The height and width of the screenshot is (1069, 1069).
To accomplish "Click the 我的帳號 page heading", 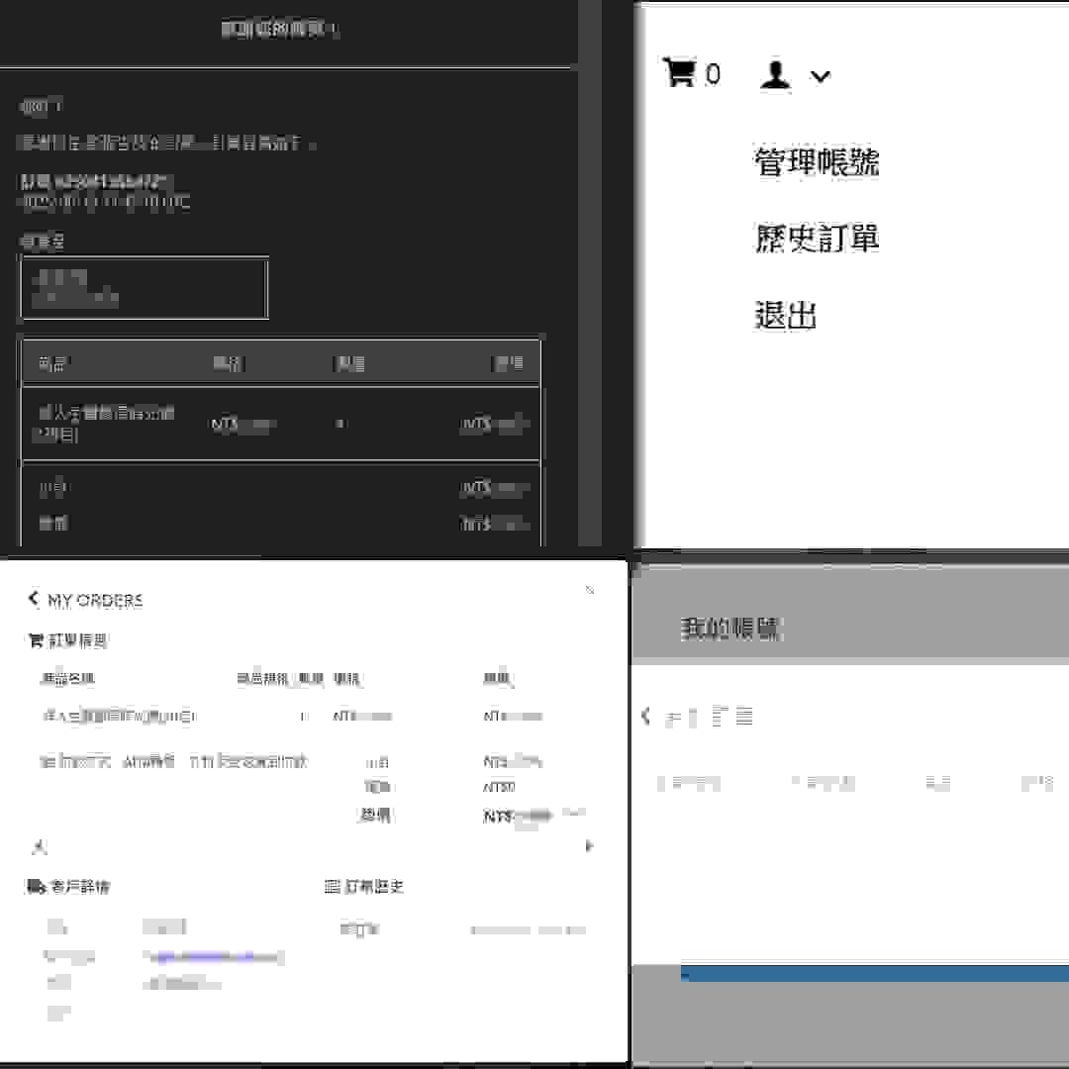I will coord(731,629).
